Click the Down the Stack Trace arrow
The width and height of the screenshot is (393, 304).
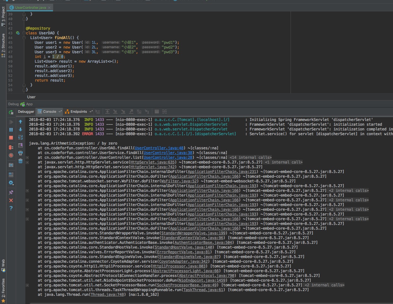[x=20, y=129]
